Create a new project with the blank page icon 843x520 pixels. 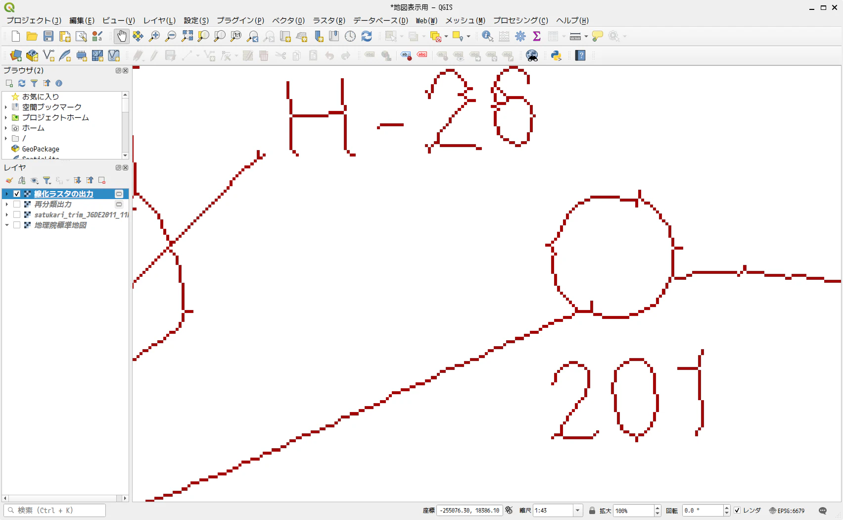click(16, 36)
